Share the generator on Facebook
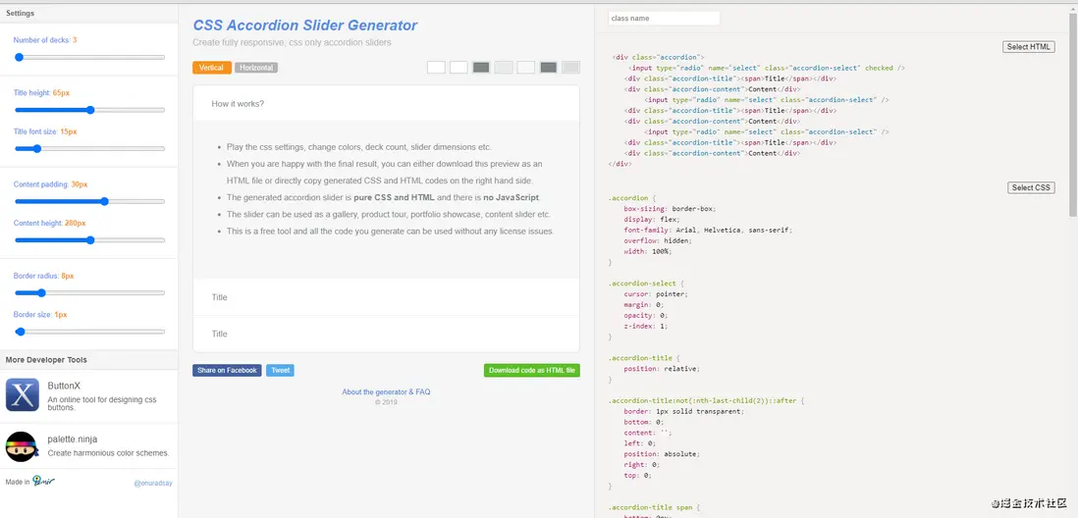The height and width of the screenshot is (518, 1078). (x=227, y=371)
